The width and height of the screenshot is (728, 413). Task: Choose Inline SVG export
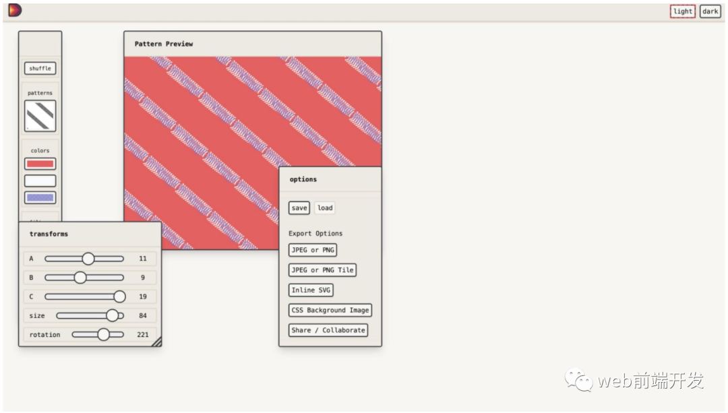pyautogui.click(x=311, y=290)
